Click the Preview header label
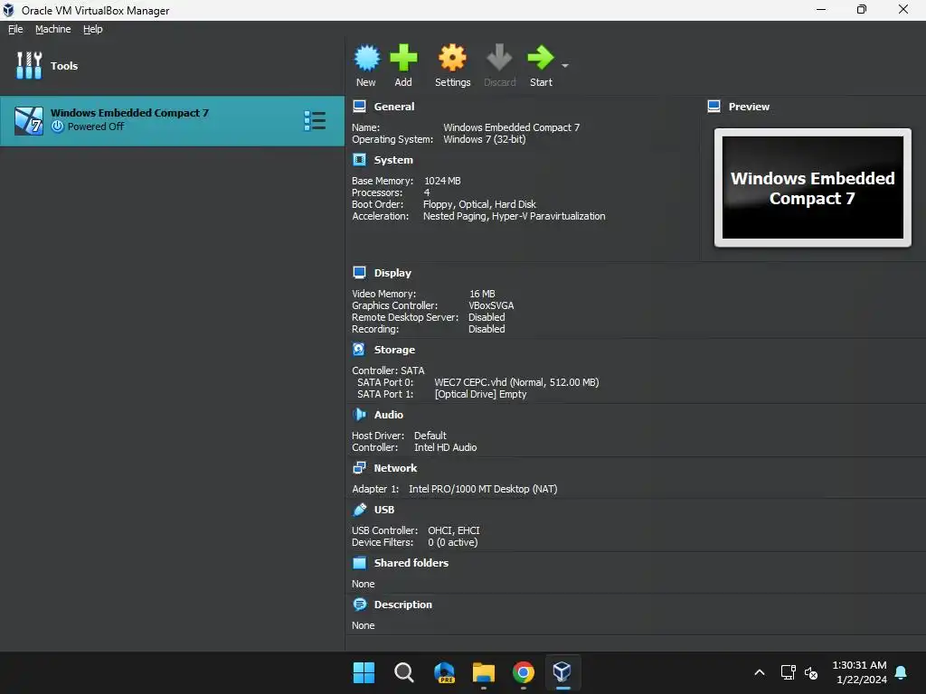The image size is (926, 694). [x=749, y=107]
